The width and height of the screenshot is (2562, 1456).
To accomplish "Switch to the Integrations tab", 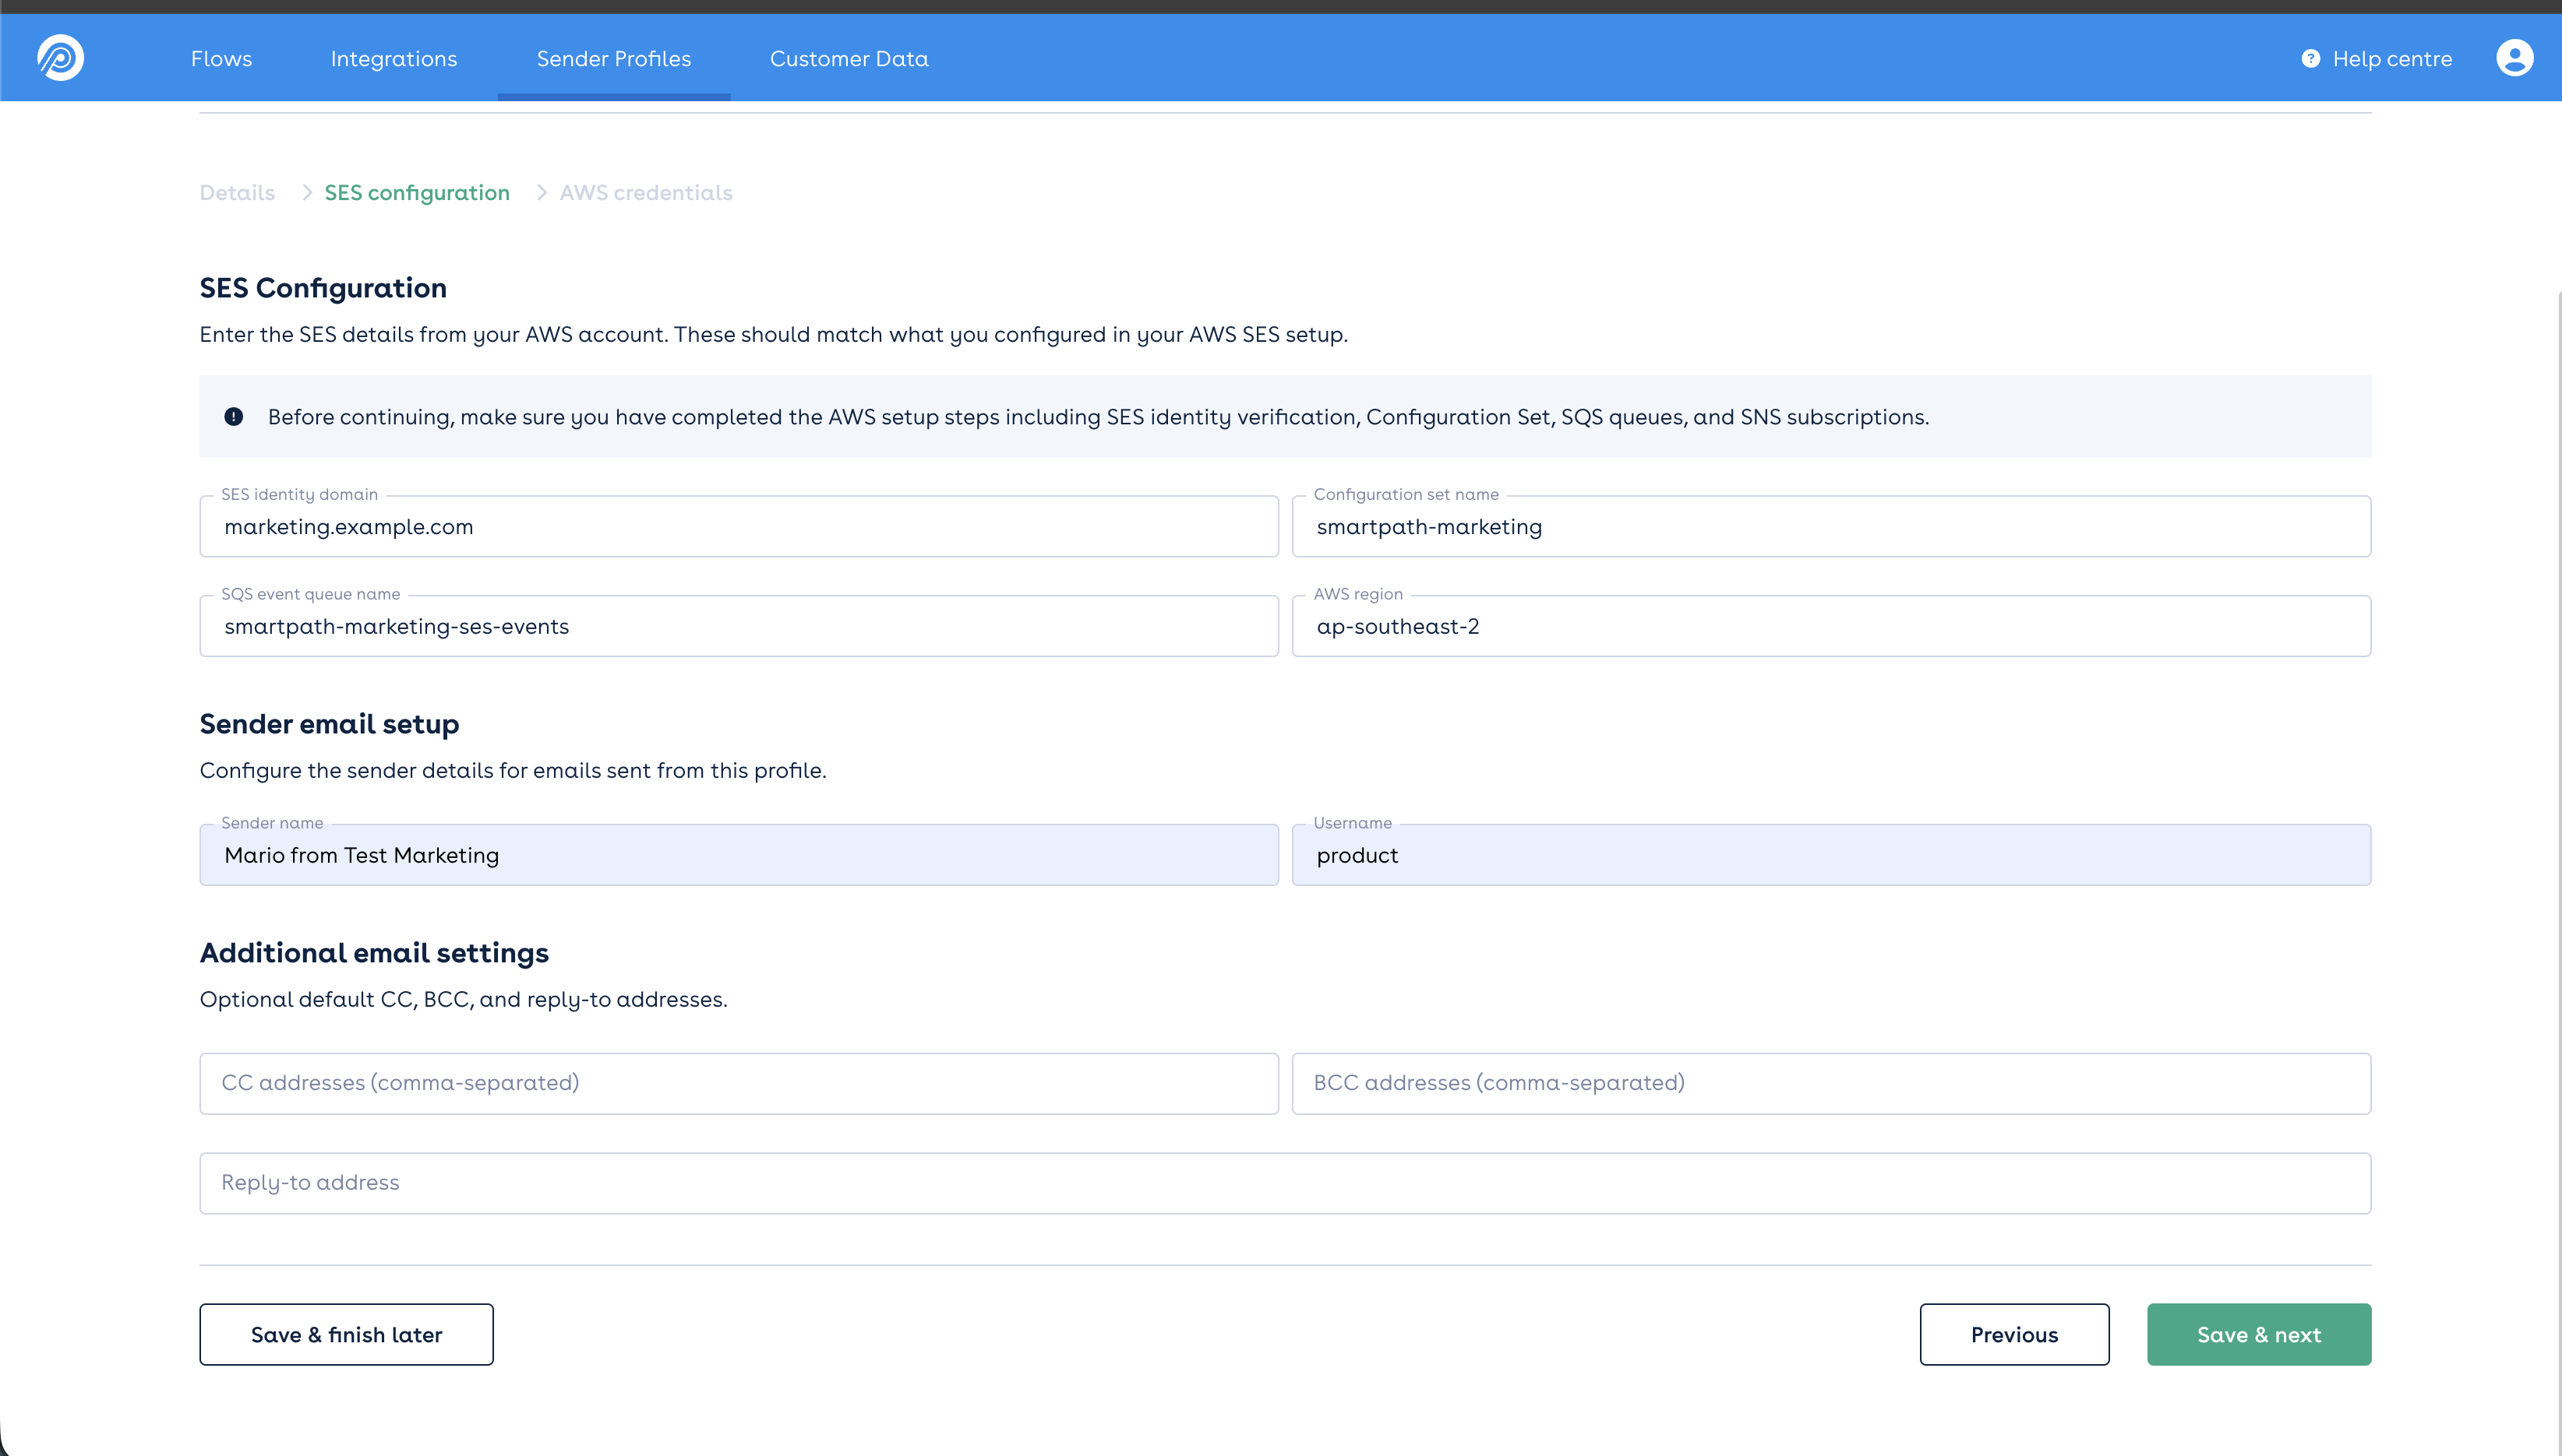I will [x=393, y=59].
